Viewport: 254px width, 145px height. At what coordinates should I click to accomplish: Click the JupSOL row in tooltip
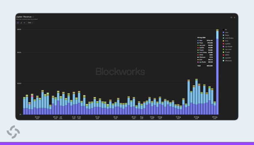(205, 48)
